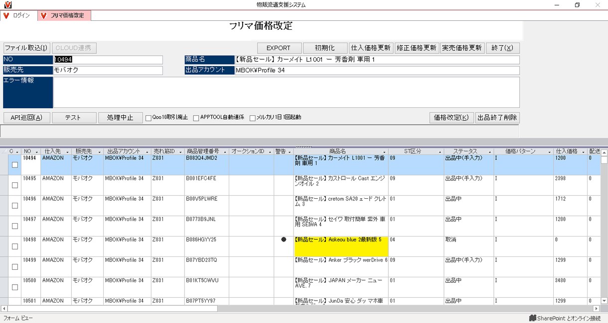
Task: Open the ステータス column filter dropdown
Action: [x=490, y=152]
